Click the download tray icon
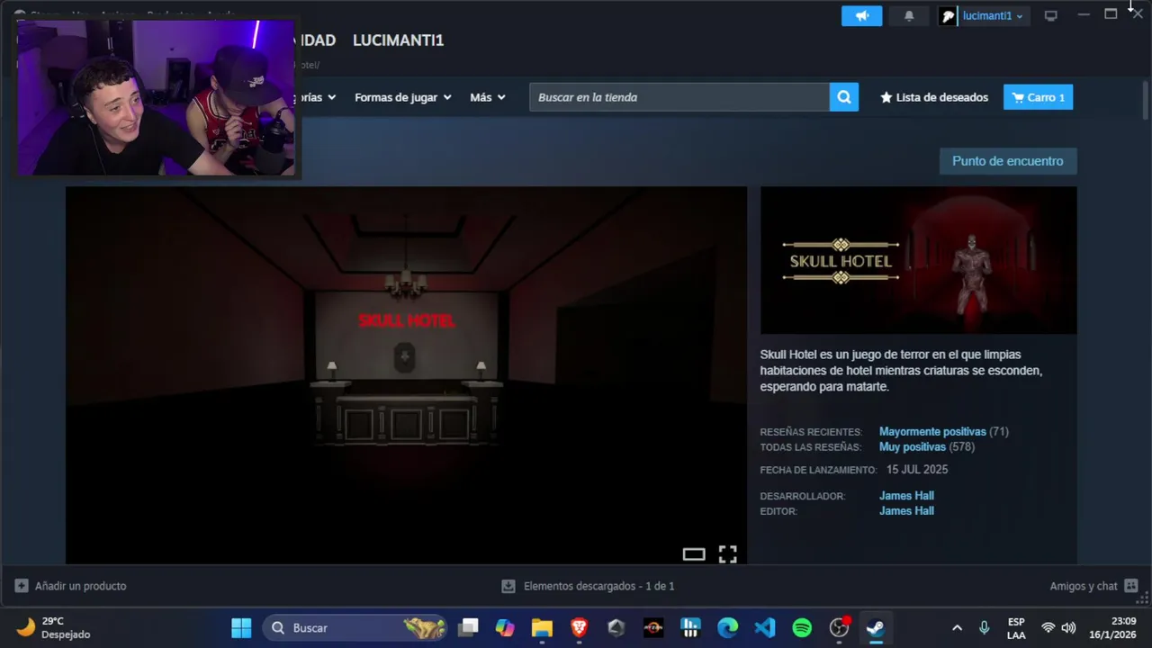Screen dimensions: 1152x648 tap(508, 586)
